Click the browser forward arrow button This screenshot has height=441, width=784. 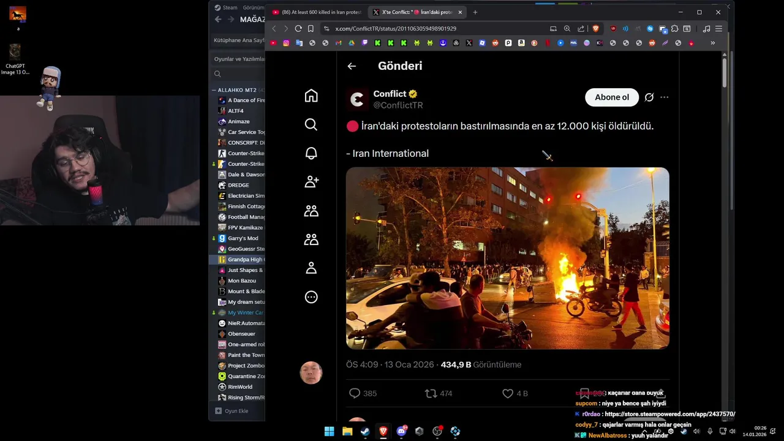[x=285, y=28]
